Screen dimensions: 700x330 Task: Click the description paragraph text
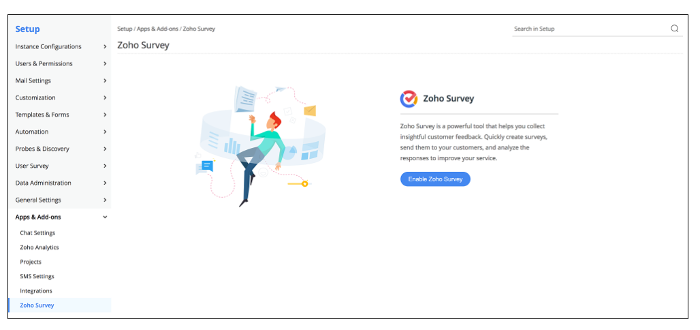point(473,142)
